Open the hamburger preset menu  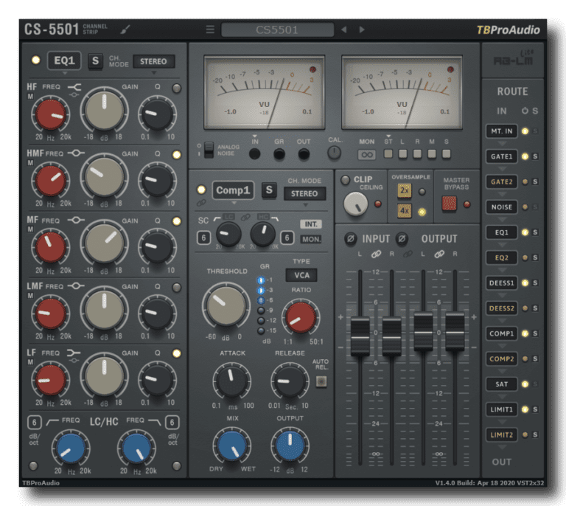pyautogui.click(x=210, y=30)
